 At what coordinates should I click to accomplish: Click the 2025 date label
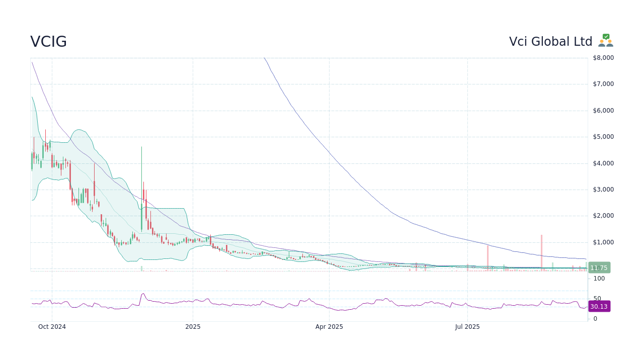click(x=193, y=327)
